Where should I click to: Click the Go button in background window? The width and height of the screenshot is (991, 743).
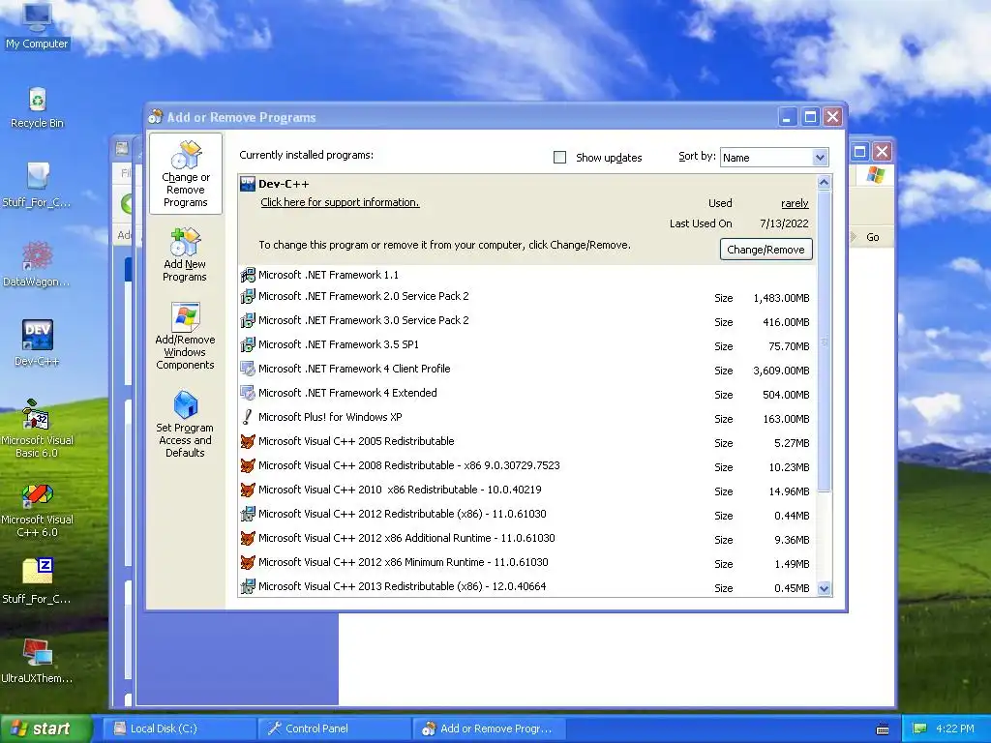[x=872, y=237]
